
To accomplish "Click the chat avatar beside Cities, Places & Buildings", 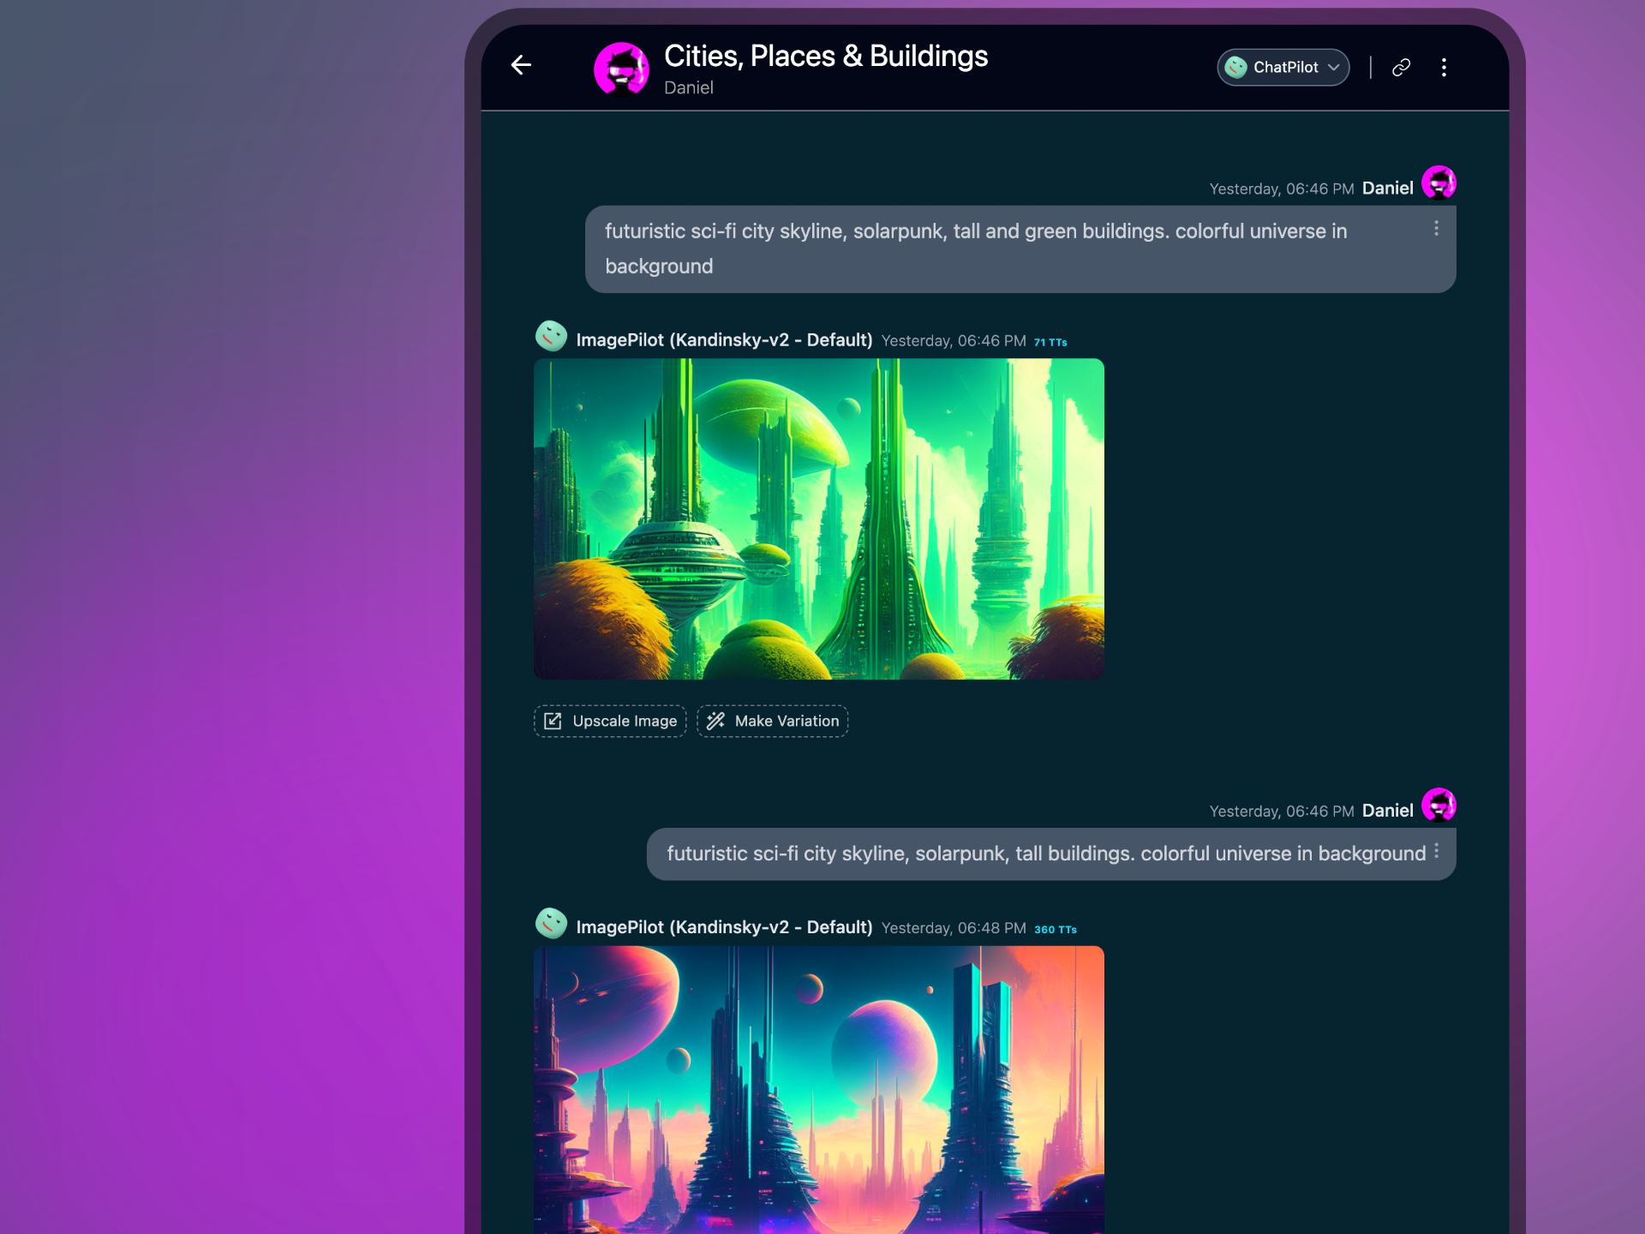I will [x=621, y=69].
